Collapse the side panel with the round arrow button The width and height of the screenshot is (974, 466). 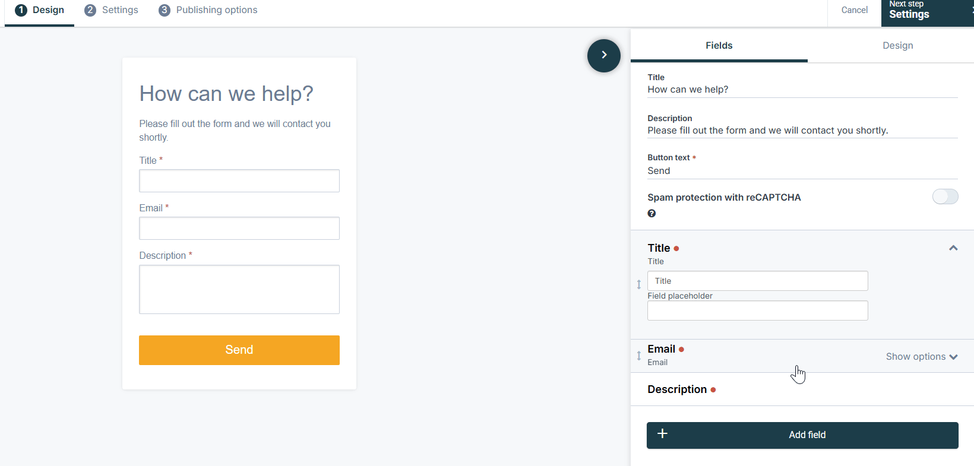point(604,56)
